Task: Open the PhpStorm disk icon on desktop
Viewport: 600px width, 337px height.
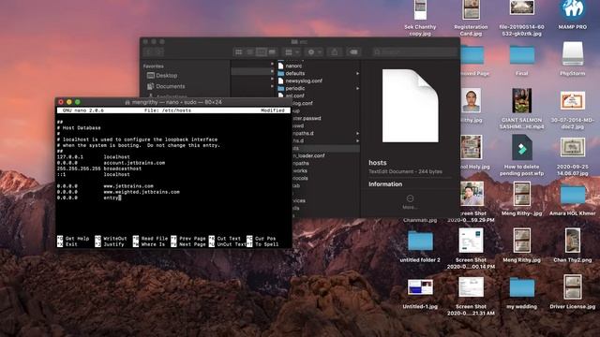Action: click(573, 53)
